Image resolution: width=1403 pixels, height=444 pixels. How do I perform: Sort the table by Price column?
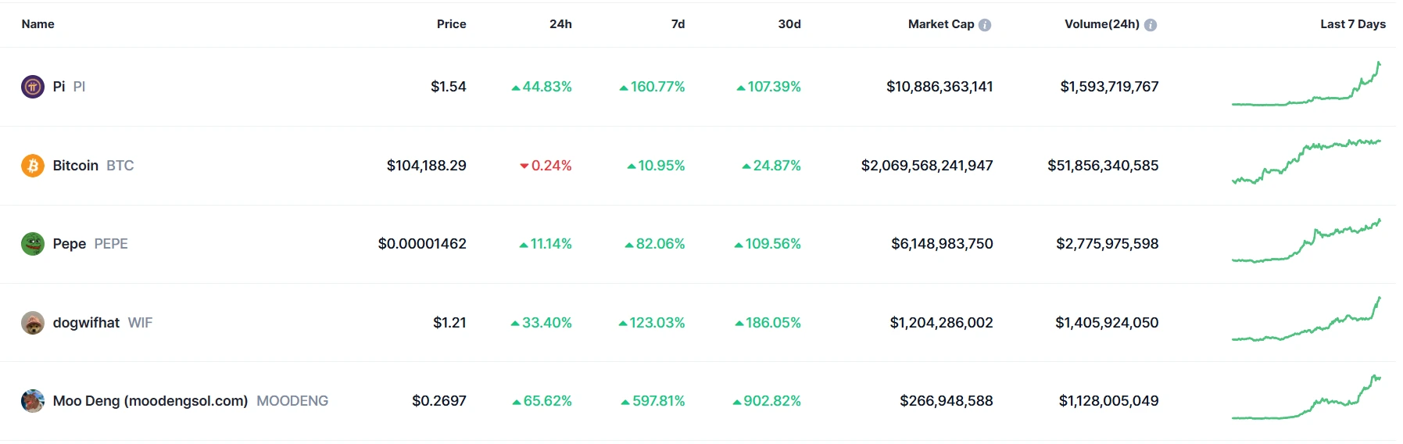tap(451, 24)
